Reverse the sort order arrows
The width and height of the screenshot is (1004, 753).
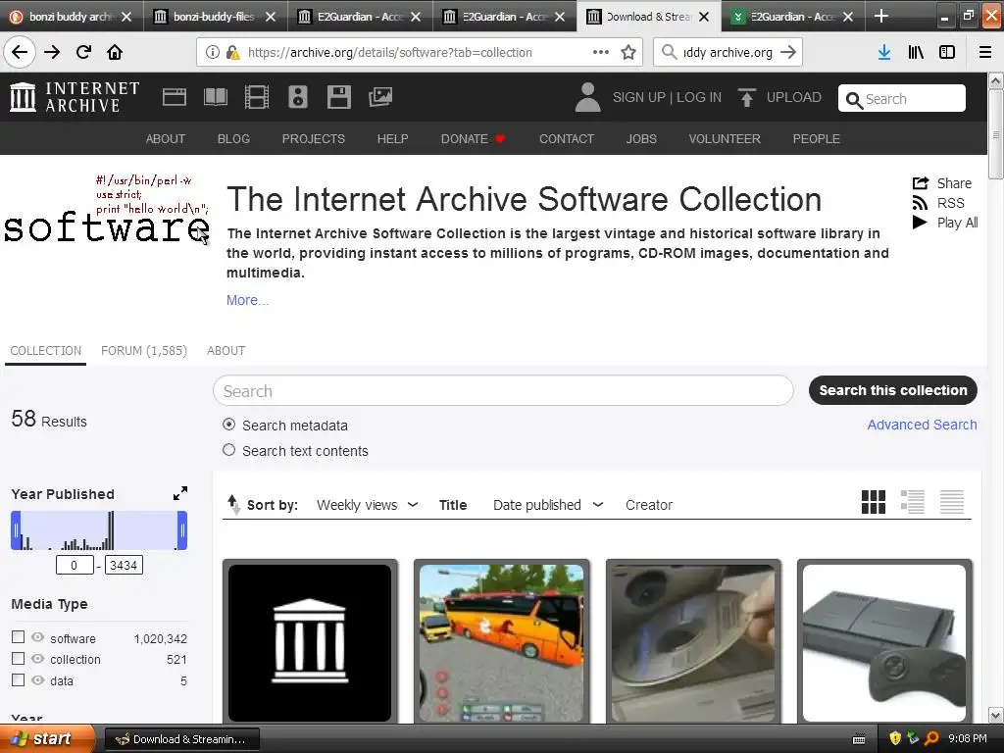(x=233, y=505)
